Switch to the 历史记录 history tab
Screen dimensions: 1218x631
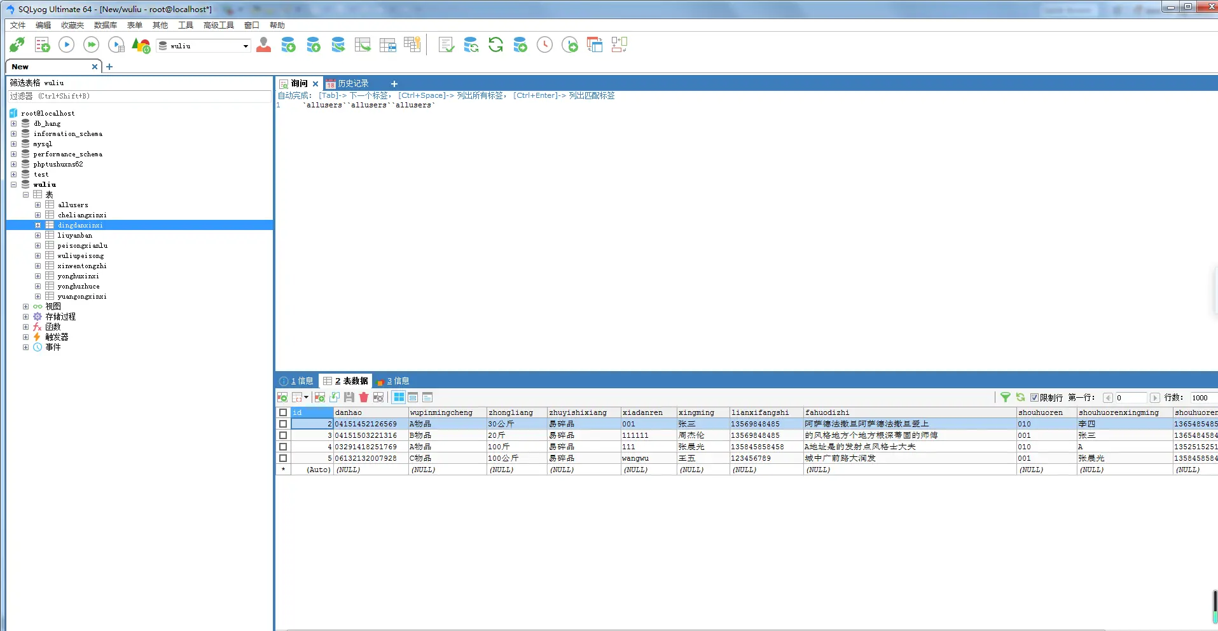[347, 84]
